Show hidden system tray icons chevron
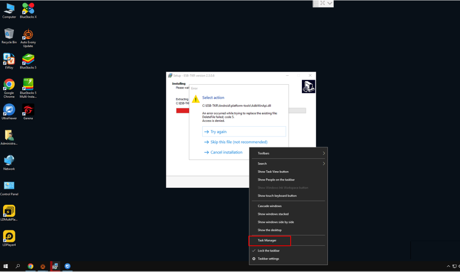460x272 pixels. 448,266
